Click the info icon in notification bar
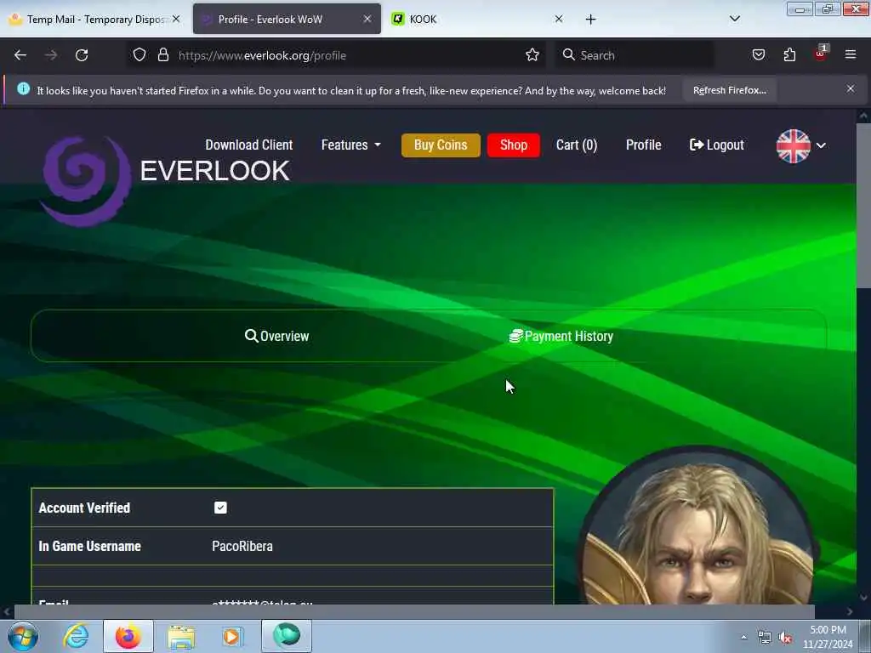Image resolution: width=871 pixels, height=653 pixels. click(23, 88)
